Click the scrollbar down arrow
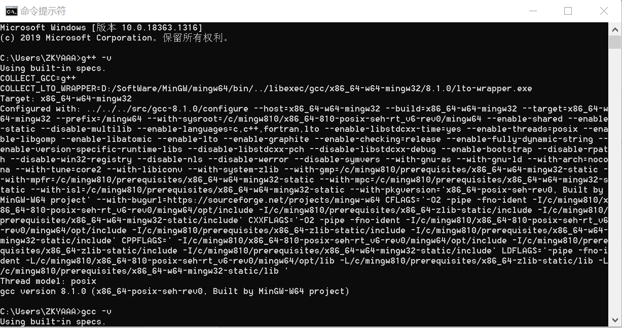 click(615, 319)
